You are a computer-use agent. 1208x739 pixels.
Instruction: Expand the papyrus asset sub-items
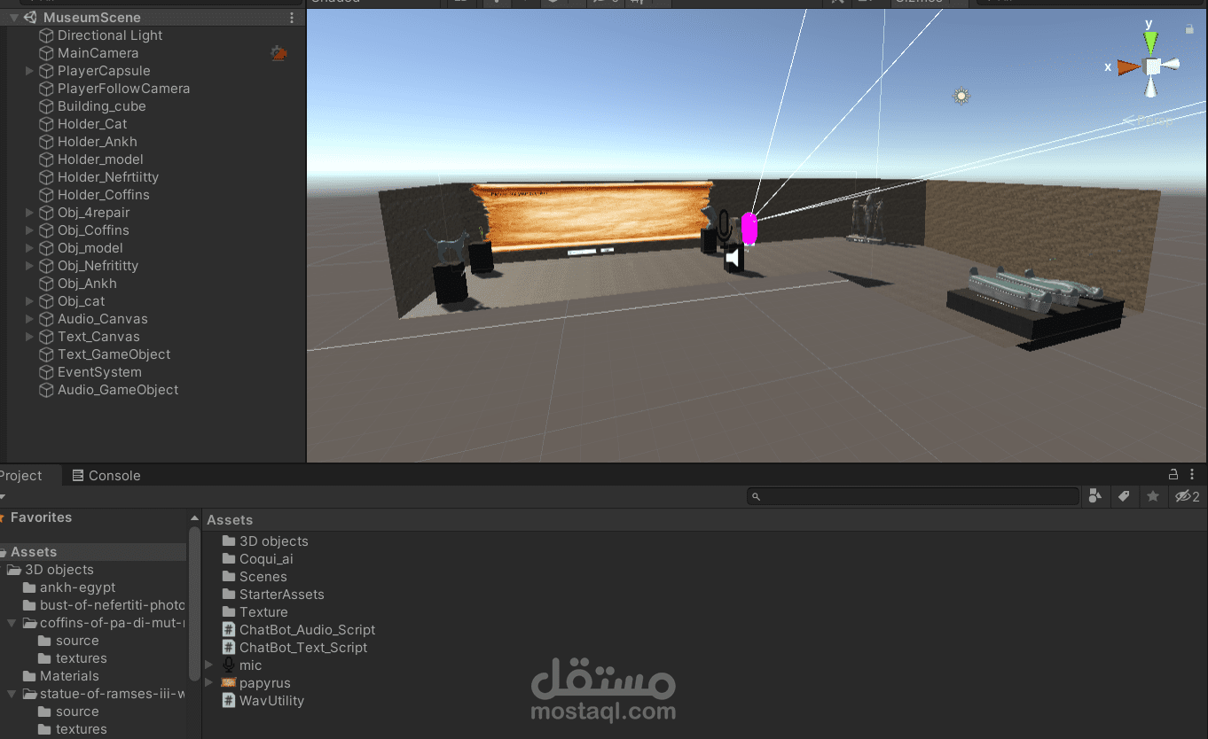[x=209, y=682]
